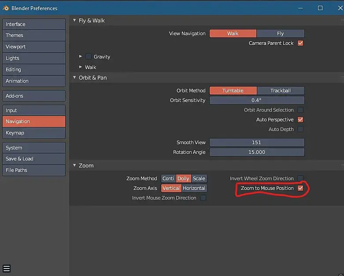Set Zoom Axis to Vertical
The image size is (344, 276).
point(171,188)
